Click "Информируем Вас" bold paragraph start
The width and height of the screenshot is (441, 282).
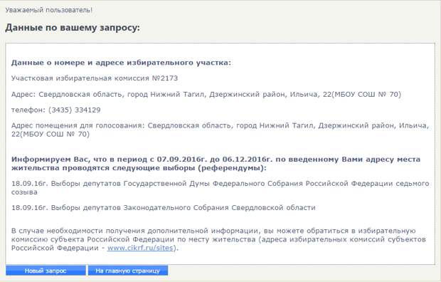(x=51, y=160)
